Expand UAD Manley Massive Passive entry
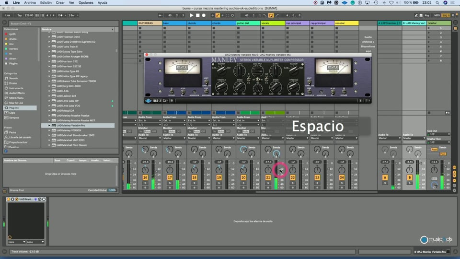 pyautogui.click(x=49, y=116)
